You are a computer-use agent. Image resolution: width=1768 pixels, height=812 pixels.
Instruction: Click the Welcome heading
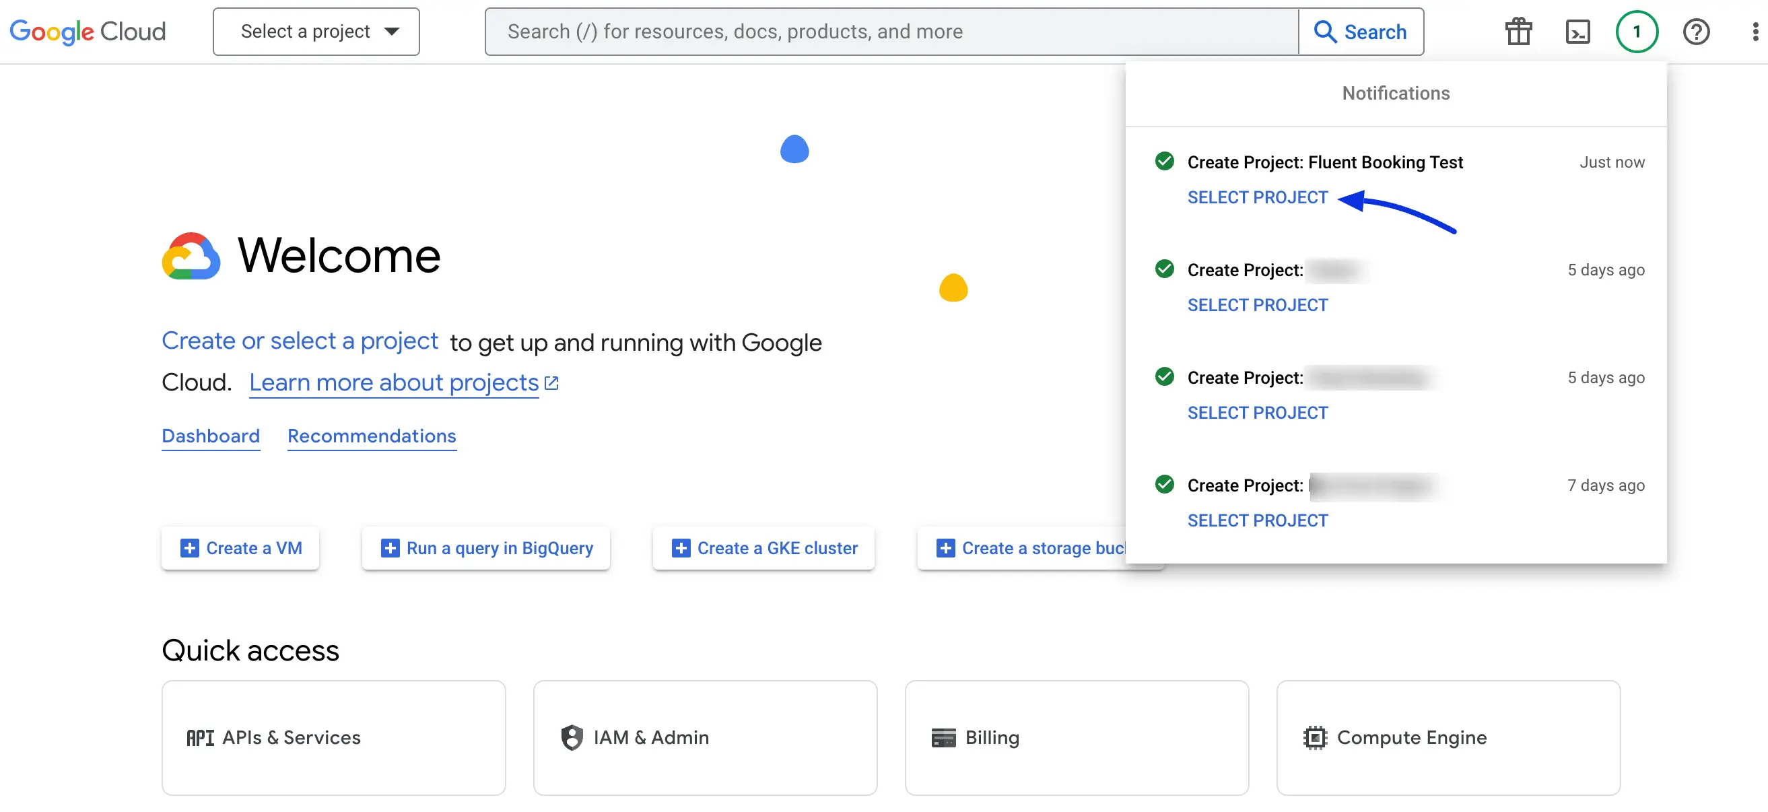coord(339,255)
